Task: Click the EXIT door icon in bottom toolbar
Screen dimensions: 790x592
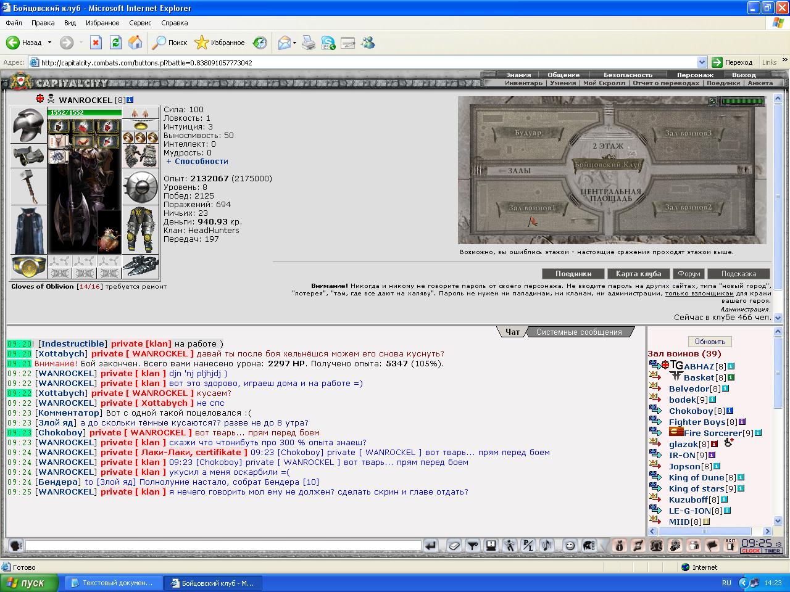Action: (x=731, y=545)
